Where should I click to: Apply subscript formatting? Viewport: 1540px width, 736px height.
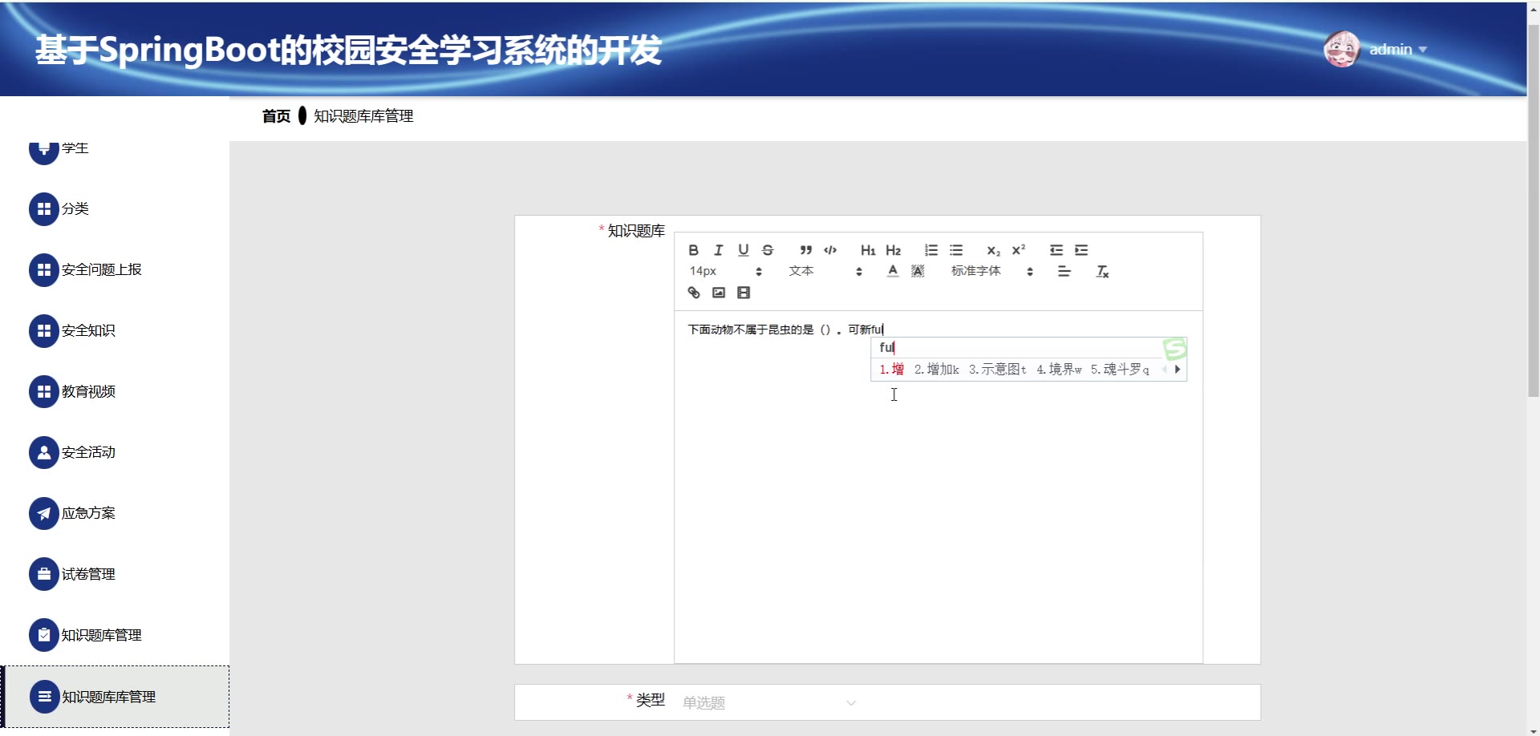click(994, 250)
